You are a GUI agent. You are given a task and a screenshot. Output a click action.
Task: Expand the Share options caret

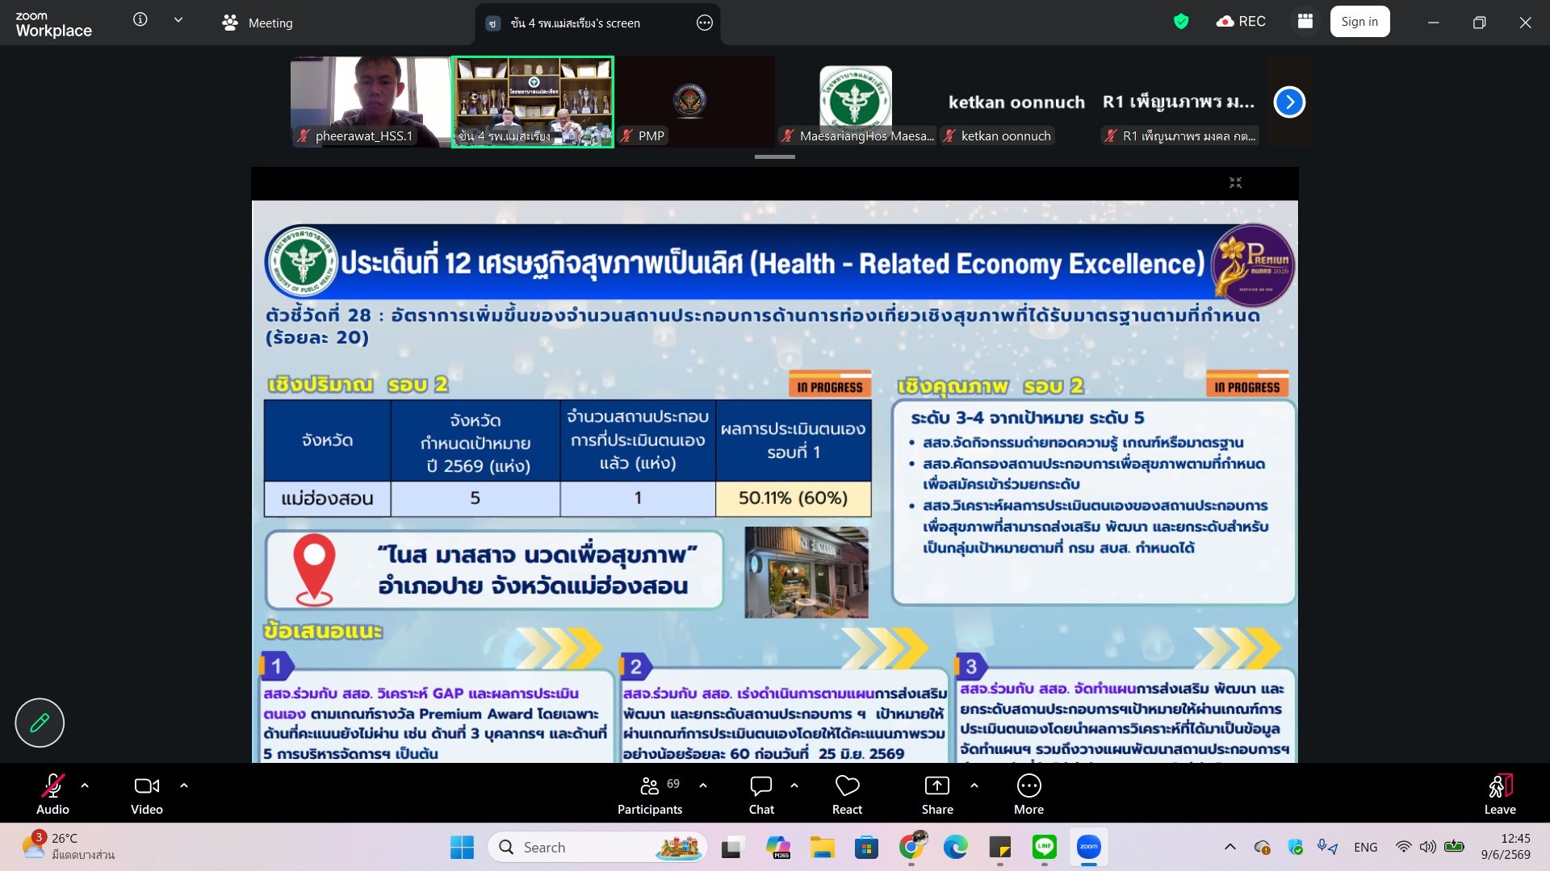point(974,786)
